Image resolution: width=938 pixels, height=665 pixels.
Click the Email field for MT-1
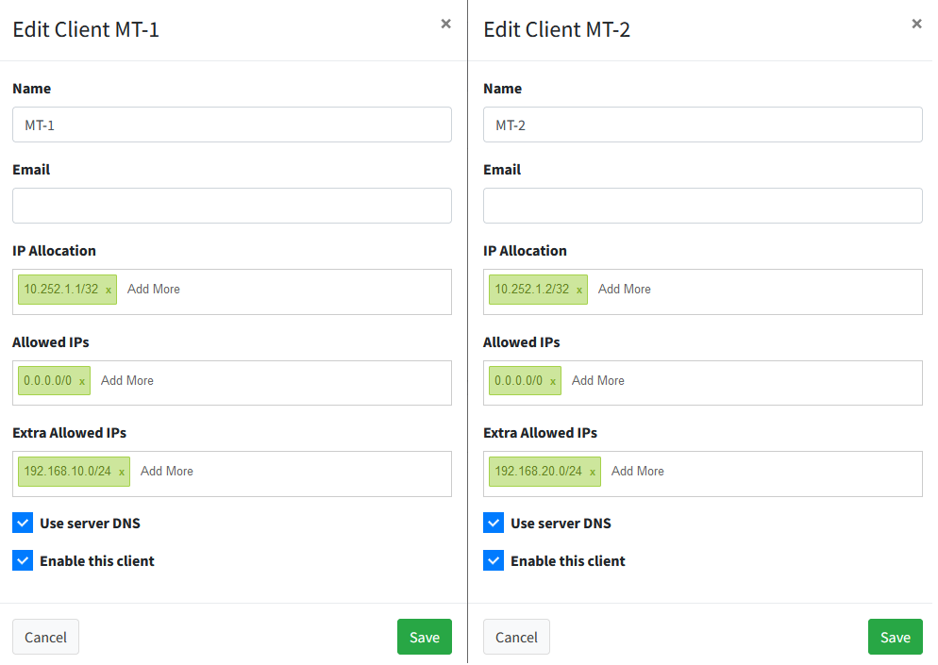(x=231, y=206)
